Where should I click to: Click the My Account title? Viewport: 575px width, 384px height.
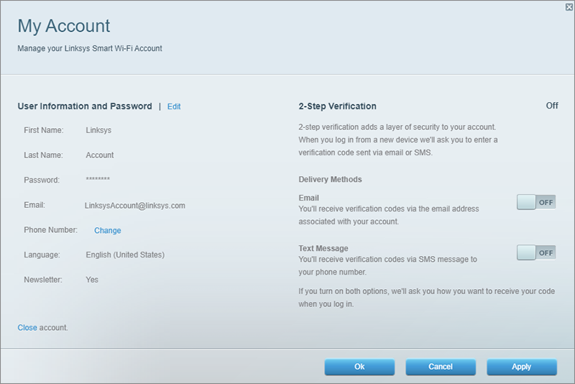tap(64, 26)
